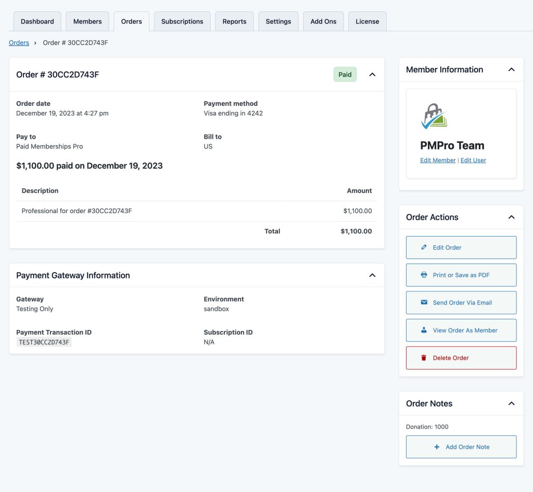Collapse the Order # 30CC2D743F panel
The height and width of the screenshot is (492, 533).
tap(372, 75)
